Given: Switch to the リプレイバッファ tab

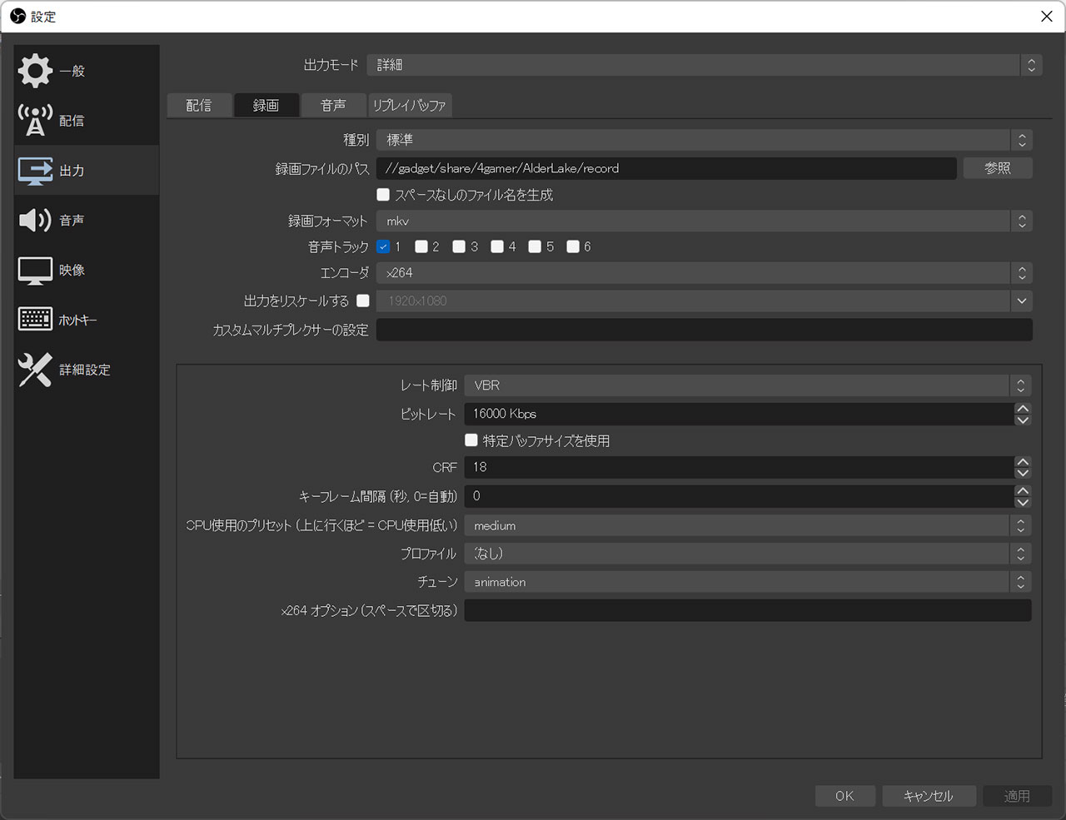Looking at the screenshot, I should click(409, 105).
